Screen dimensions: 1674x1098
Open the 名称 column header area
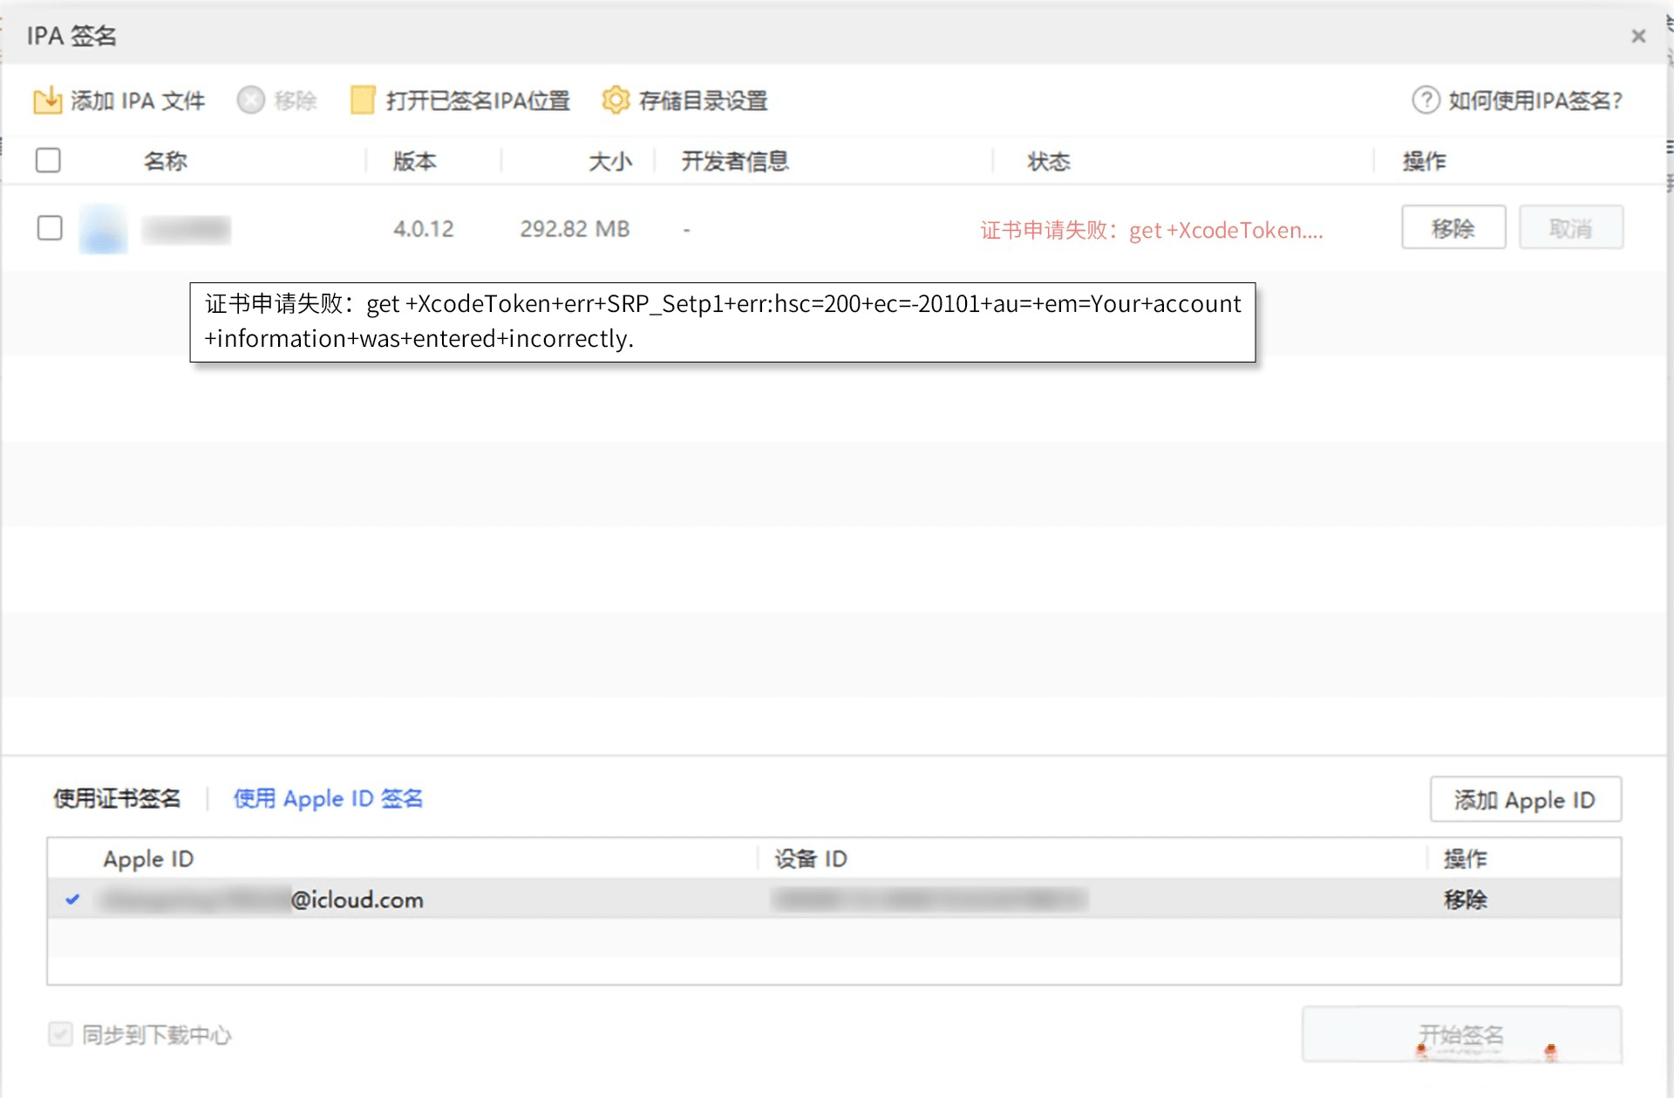(165, 159)
